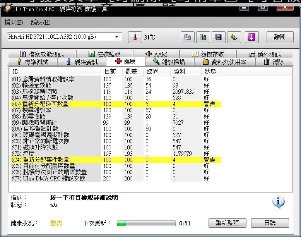The width and height of the screenshot is (301, 237).
Task: Select row (C1) 磁頭升降次數
Action: pyautogui.click(x=116, y=147)
